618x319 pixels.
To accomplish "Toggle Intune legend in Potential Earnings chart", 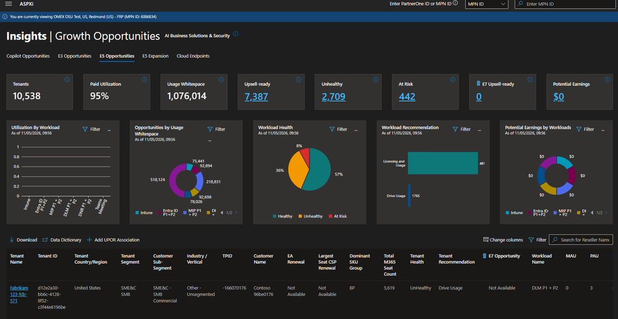I will point(514,213).
